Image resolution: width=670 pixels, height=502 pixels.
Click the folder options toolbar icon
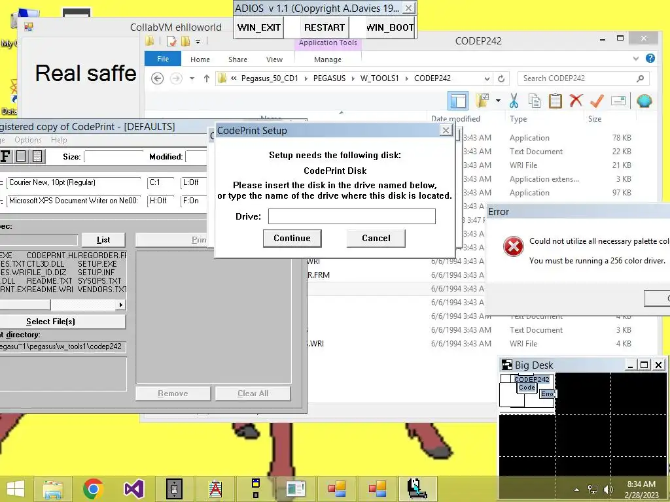(x=482, y=101)
